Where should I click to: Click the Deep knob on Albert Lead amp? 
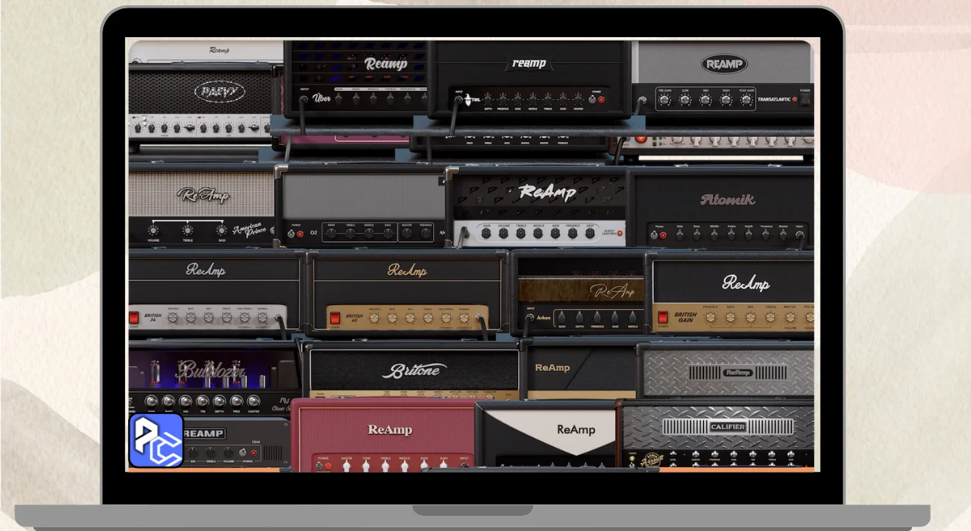click(590, 233)
